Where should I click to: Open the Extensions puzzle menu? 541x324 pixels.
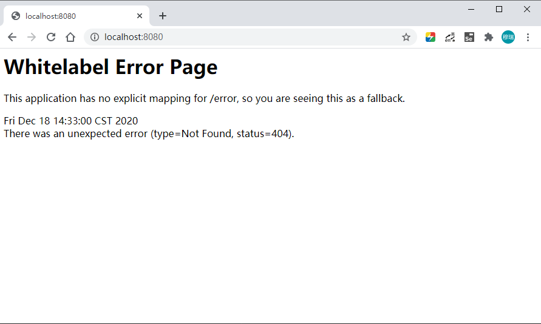pos(489,37)
